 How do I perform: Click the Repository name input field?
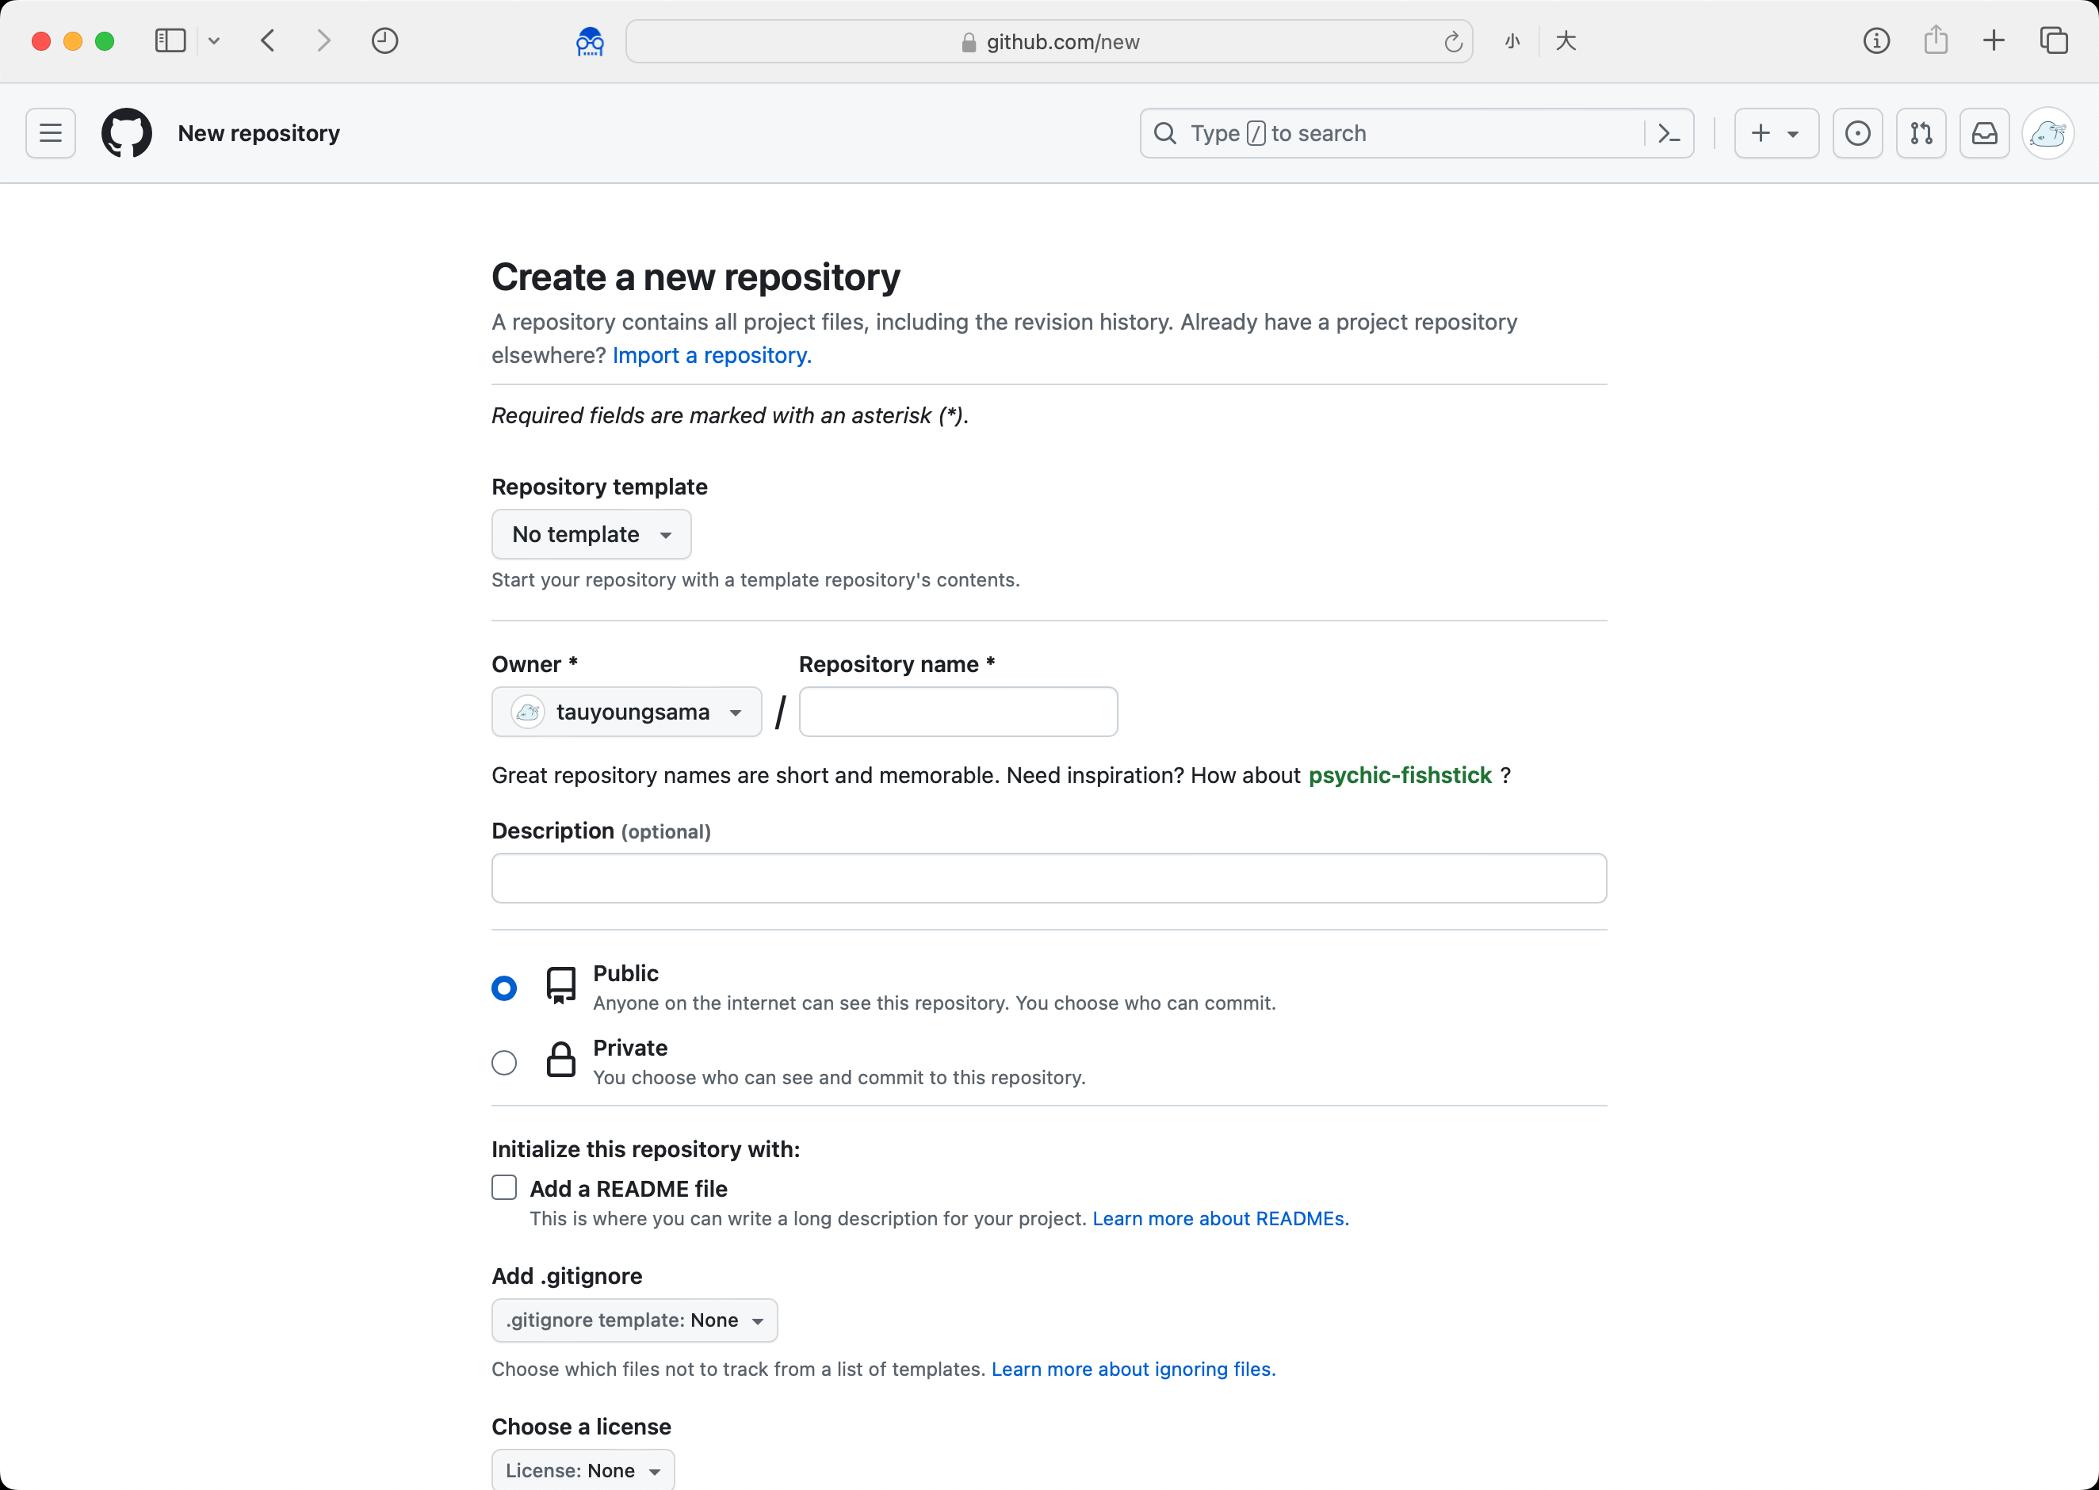point(958,711)
